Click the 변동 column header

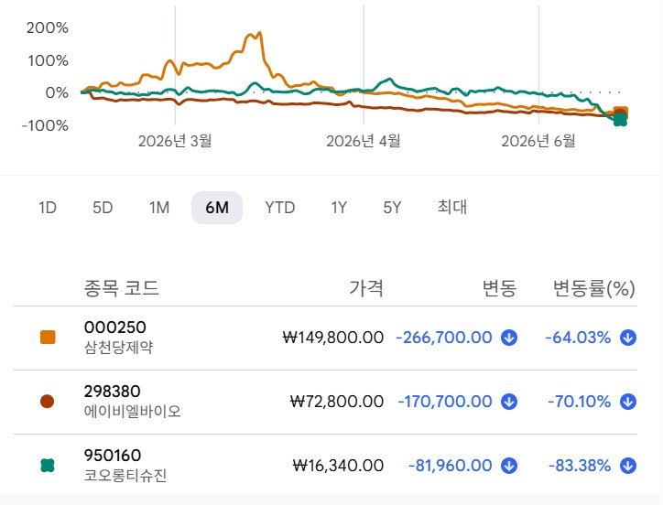coord(499,288)
